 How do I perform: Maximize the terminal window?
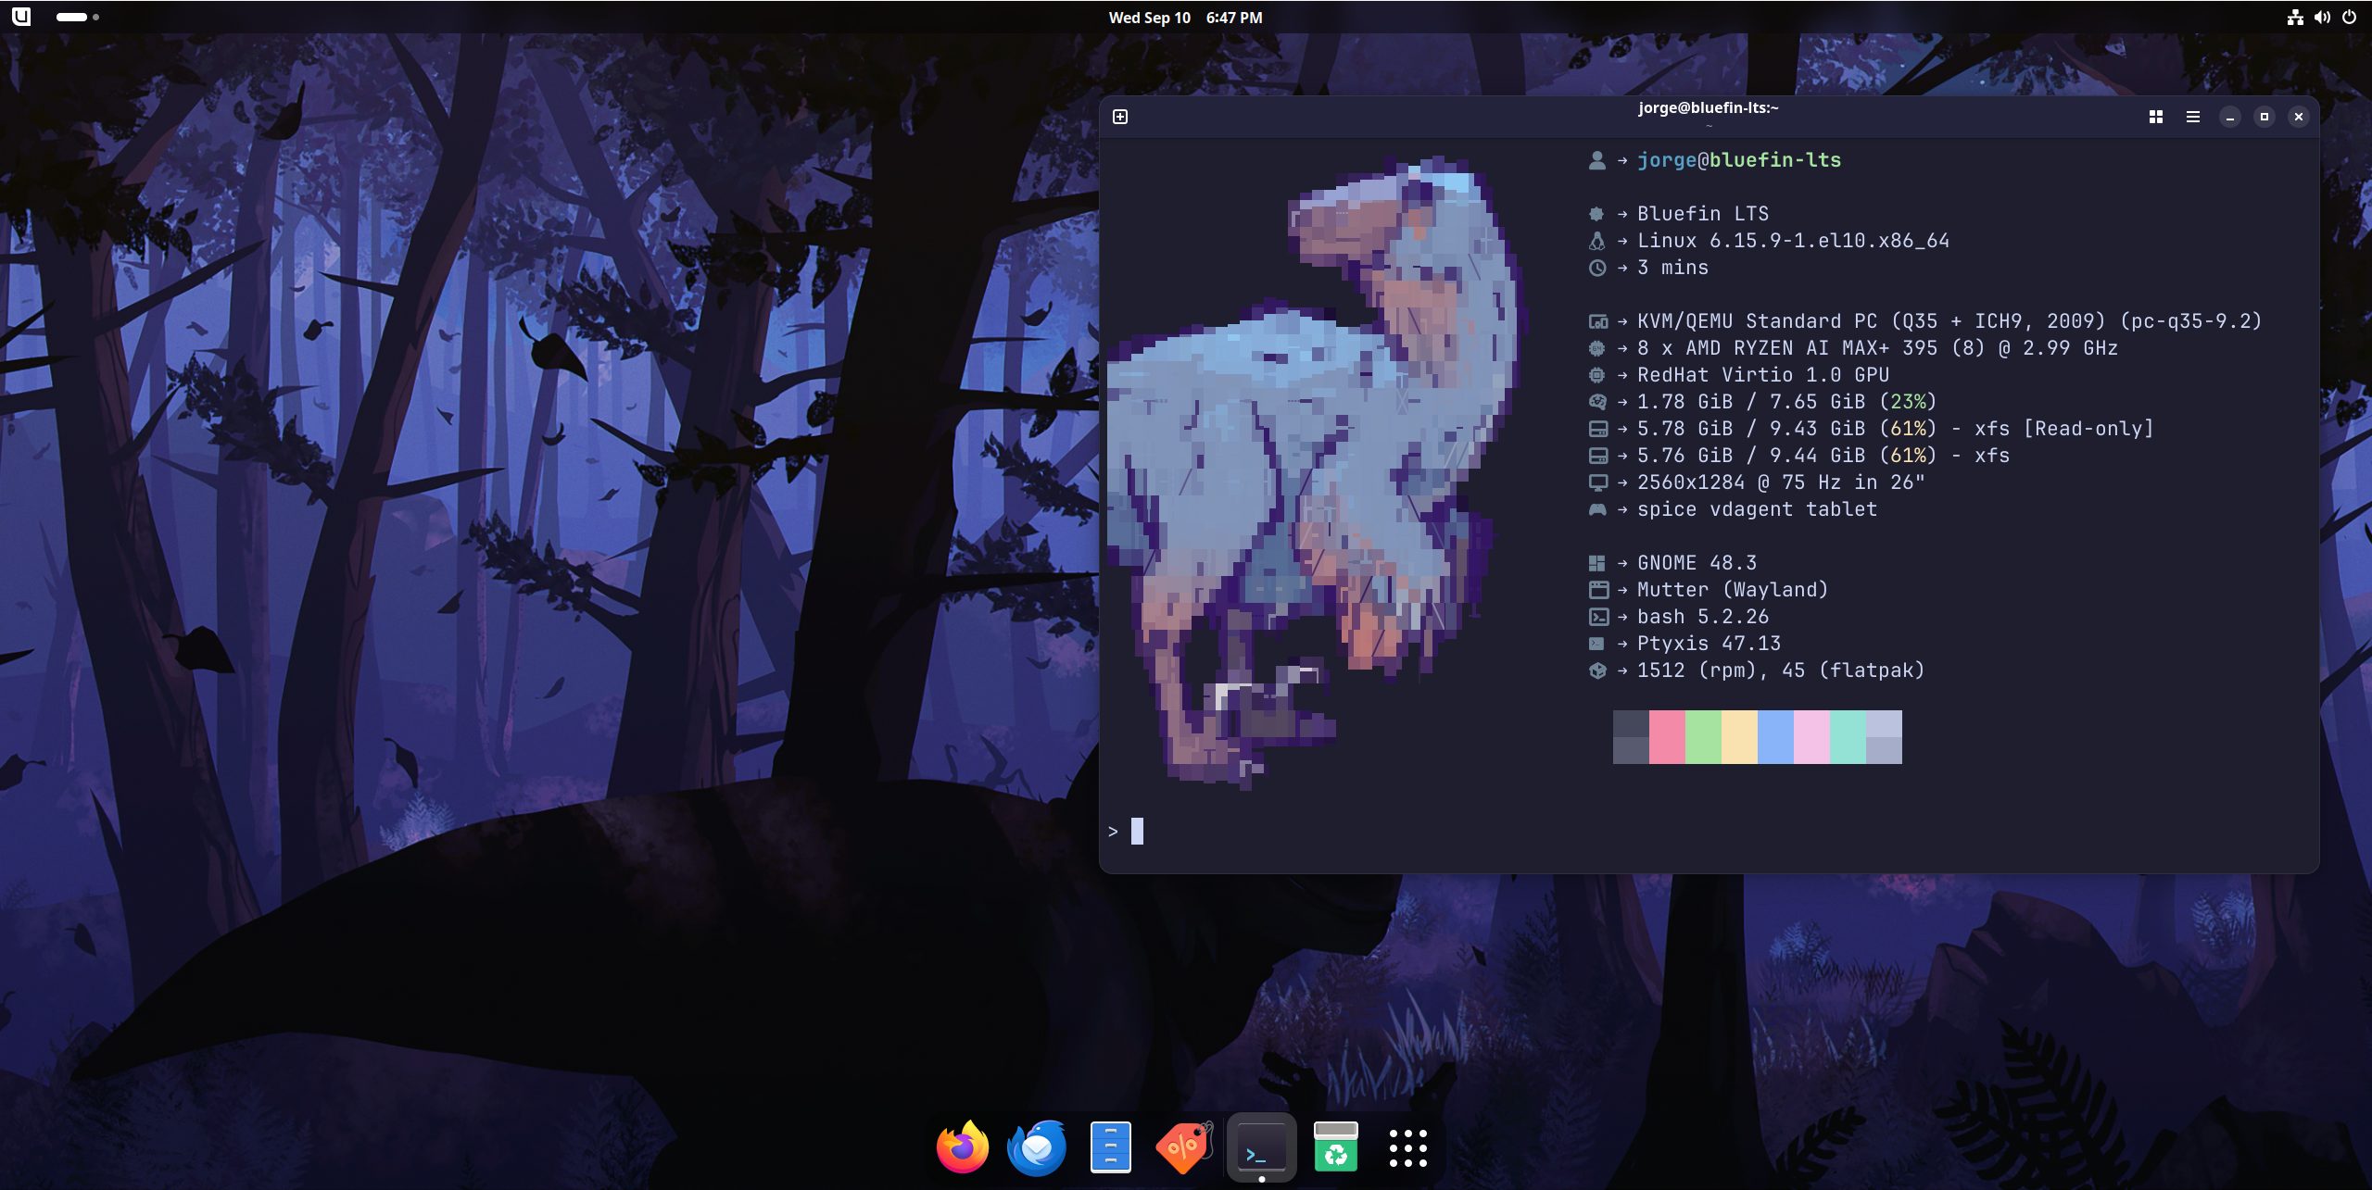coord(2265,117)
